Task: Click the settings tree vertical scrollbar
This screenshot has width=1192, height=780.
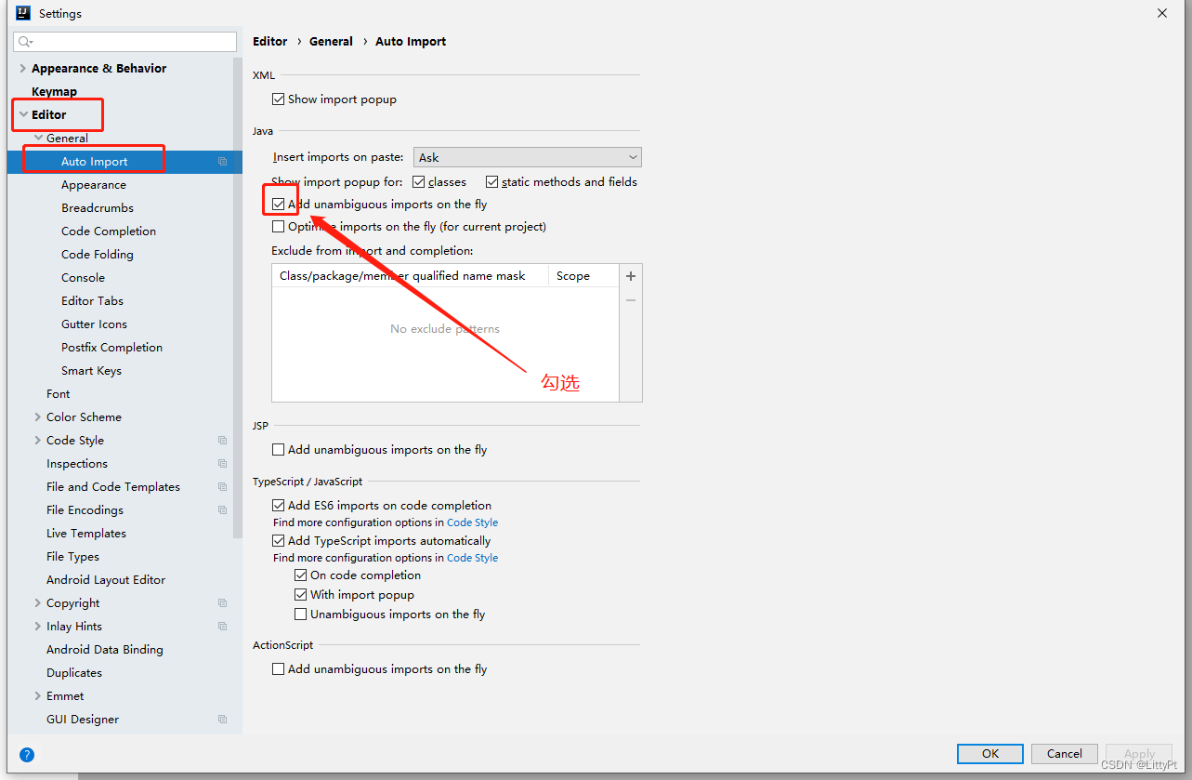Action: [x=238, y=297]
